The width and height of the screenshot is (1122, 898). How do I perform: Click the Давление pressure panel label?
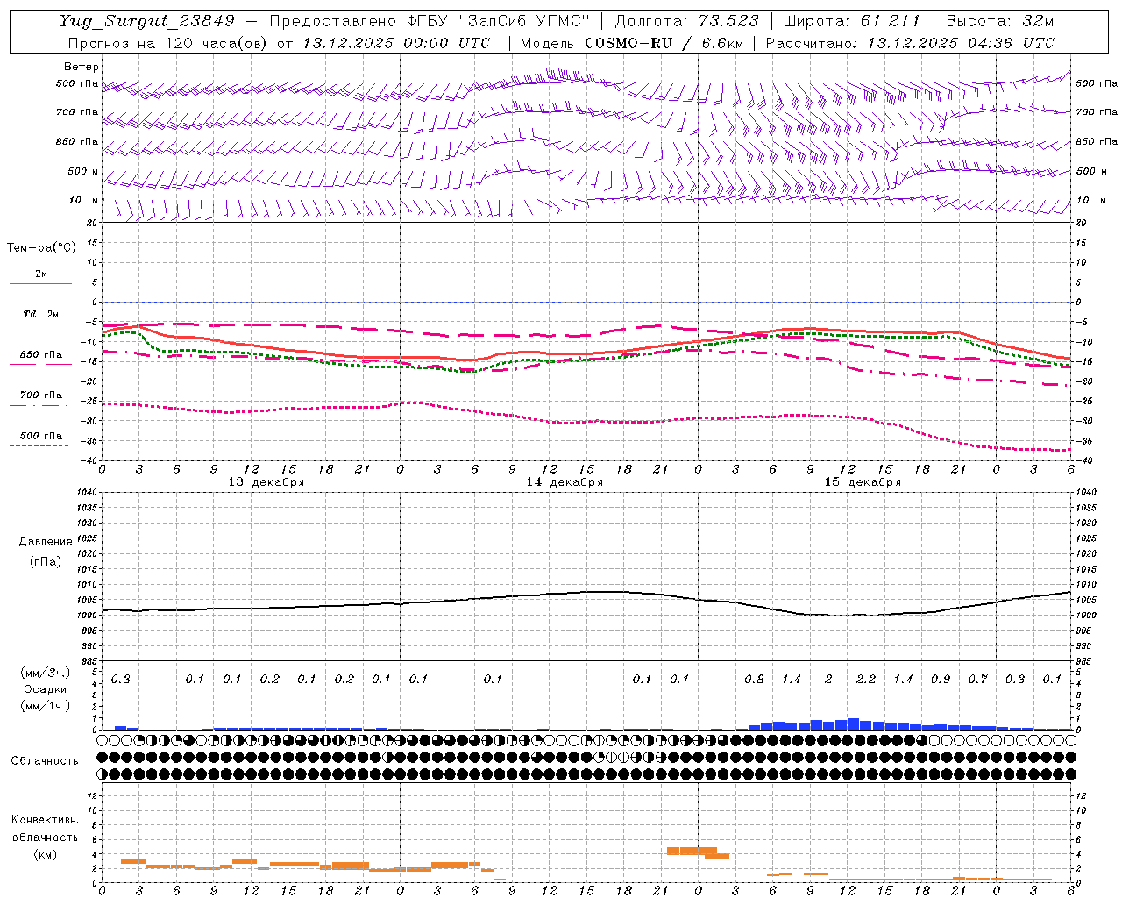pyautogui.click(x=46, y=542)
